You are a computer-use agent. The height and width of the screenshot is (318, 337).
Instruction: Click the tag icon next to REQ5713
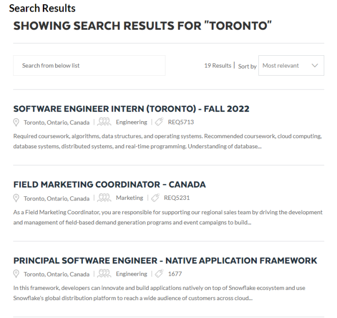click(x=159, y=122)
